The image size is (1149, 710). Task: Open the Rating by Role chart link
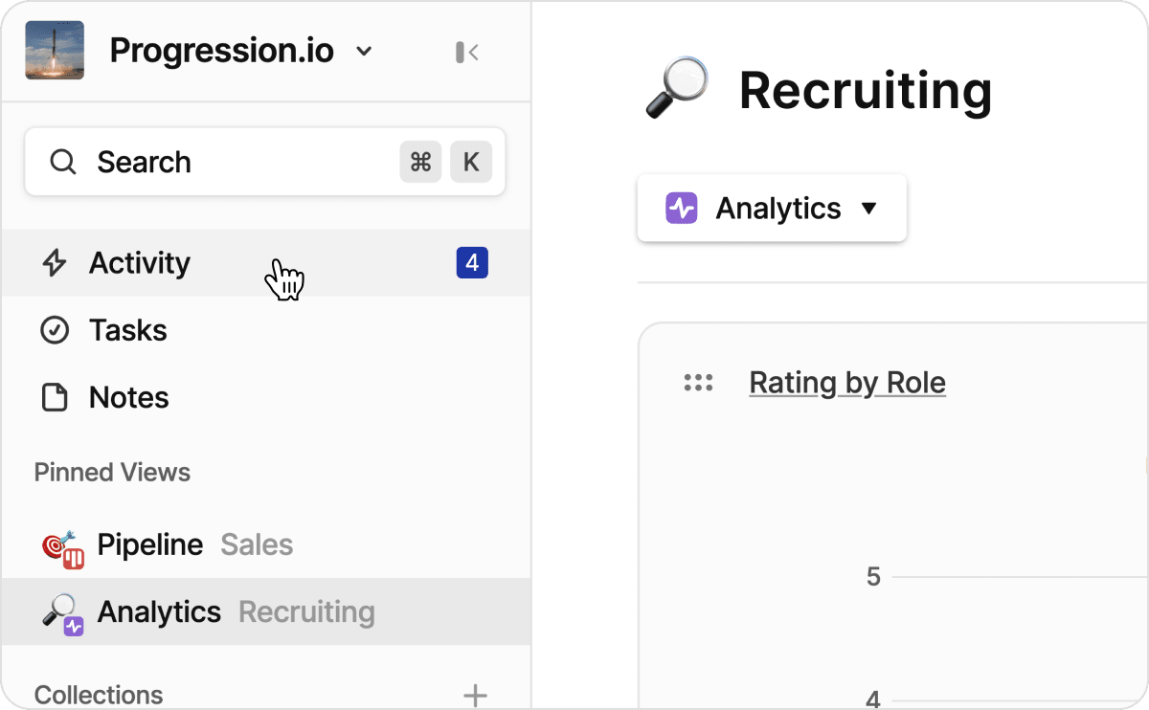pos(847,383)
